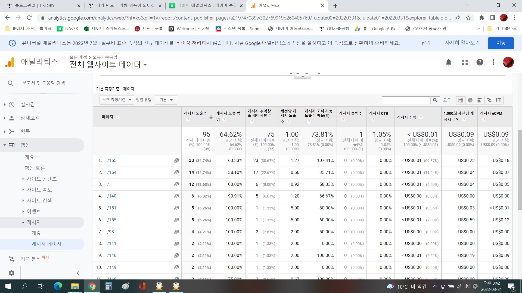Open the account avatar in the Analytics header
The image size is (522, 293).
pos(508,62)
